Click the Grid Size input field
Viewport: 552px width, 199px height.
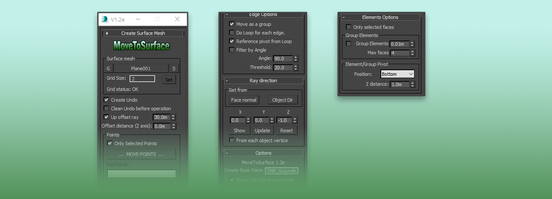[142, 79]
